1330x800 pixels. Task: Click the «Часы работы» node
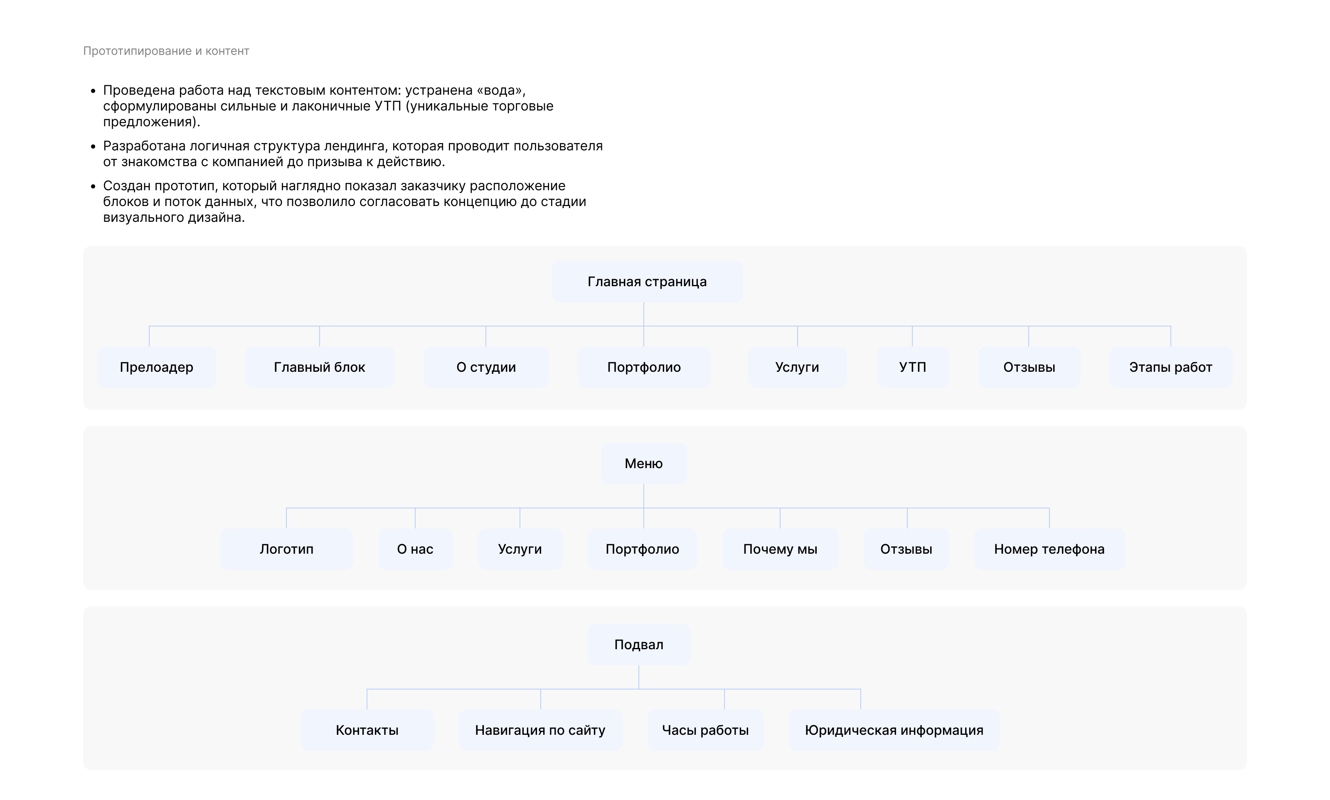[705, 730]
